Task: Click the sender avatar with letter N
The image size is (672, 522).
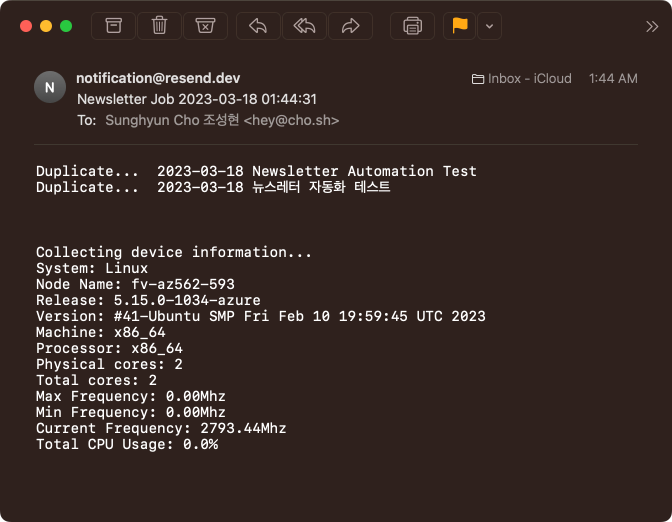Action: pos(50,87)
